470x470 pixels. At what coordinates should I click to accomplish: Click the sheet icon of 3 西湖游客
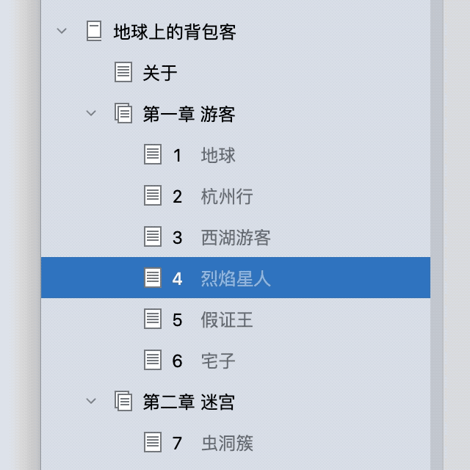153,236
